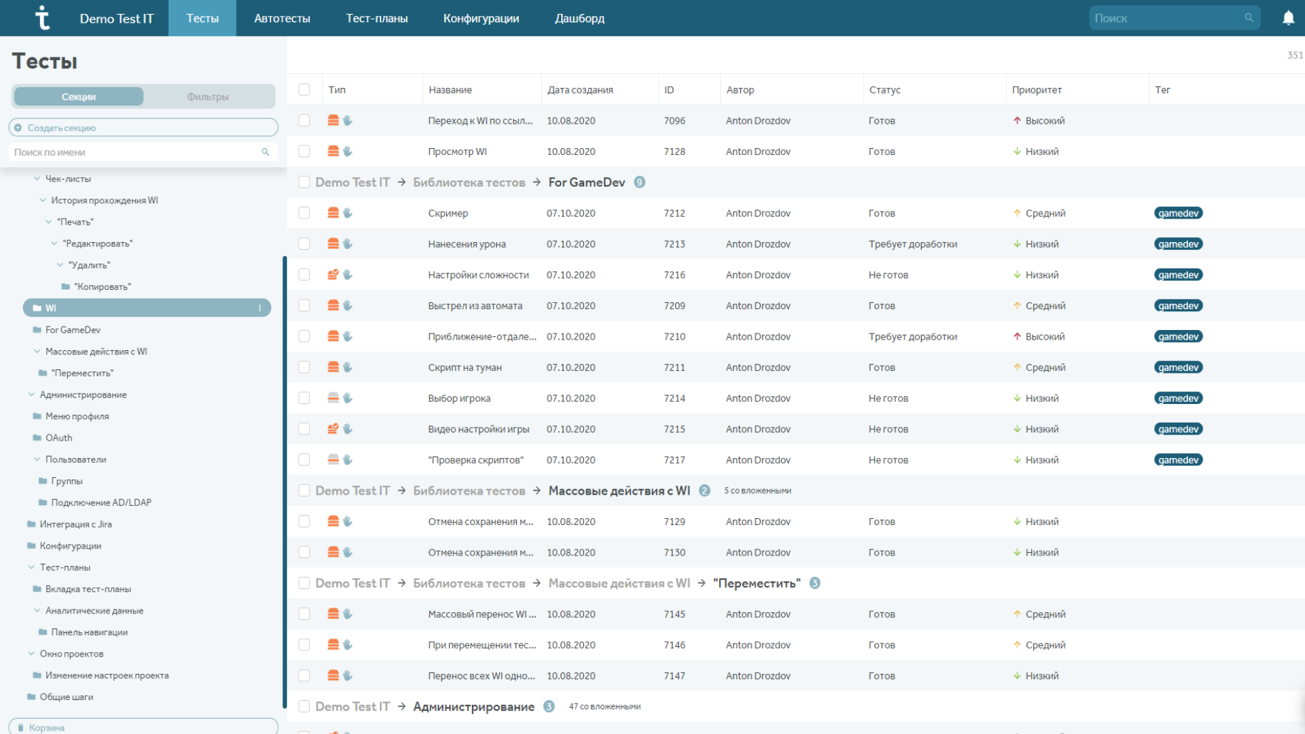Click the folder icon of Общие шаги
1305x734 pixels.
(x=31, y=697)
